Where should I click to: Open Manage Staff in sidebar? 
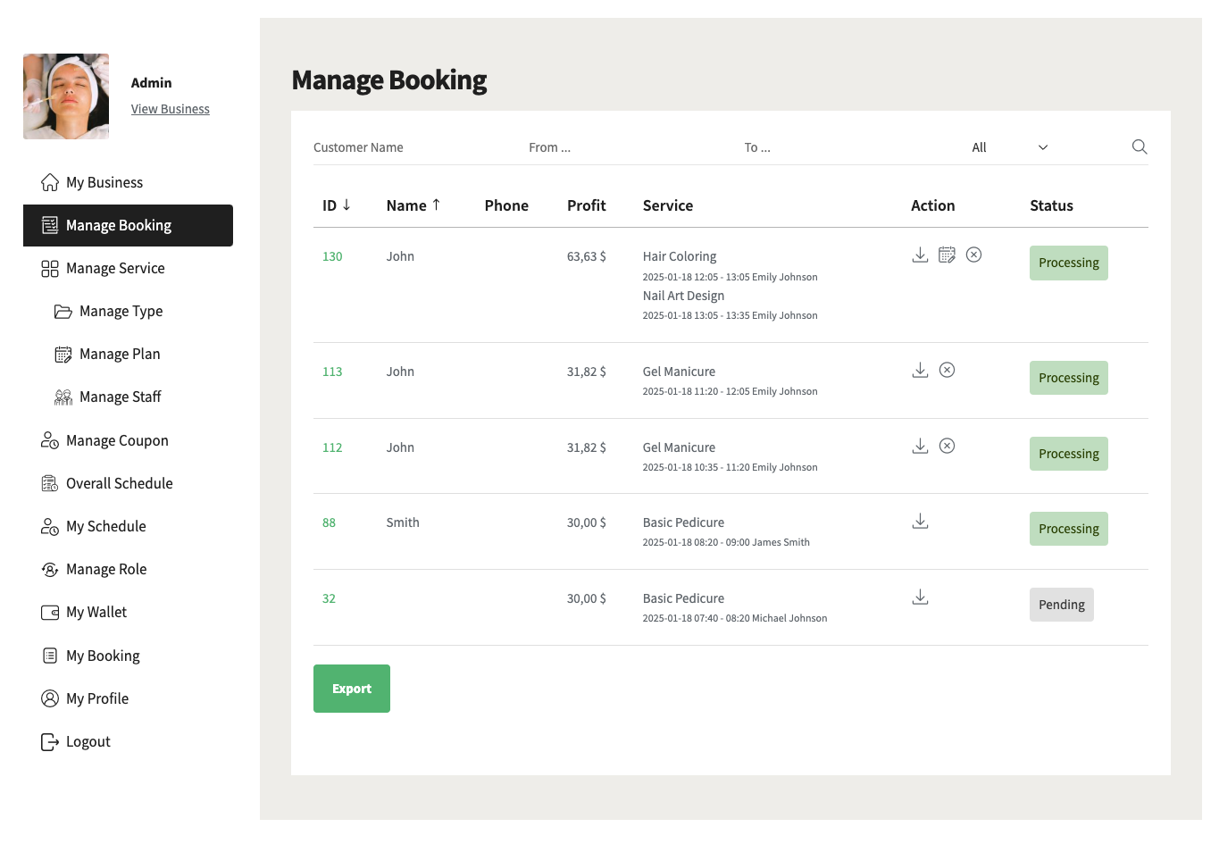(120, 397)
